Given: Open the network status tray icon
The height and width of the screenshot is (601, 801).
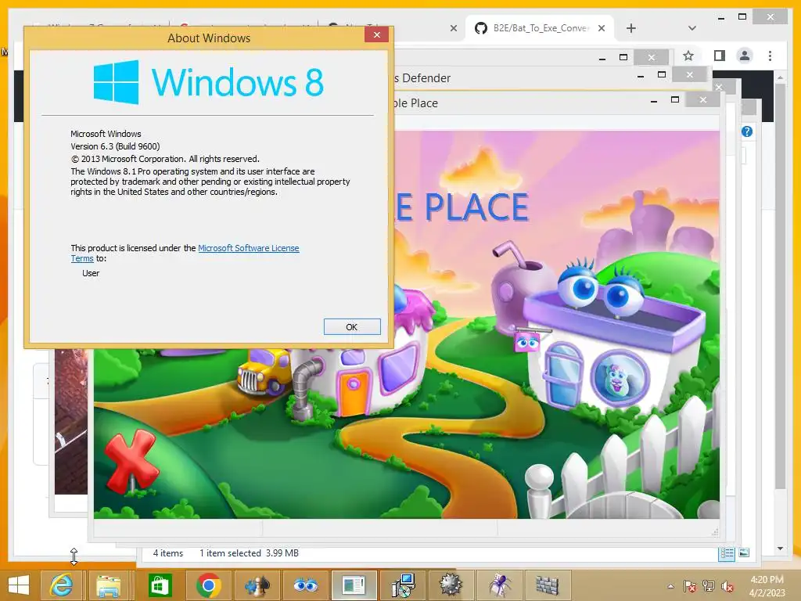Looking at the screenshot, I should (x=709, y=586).
